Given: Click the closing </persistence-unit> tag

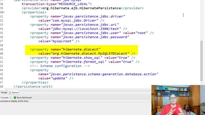Looking at the screenshot, I should click(x=33, y=87).
